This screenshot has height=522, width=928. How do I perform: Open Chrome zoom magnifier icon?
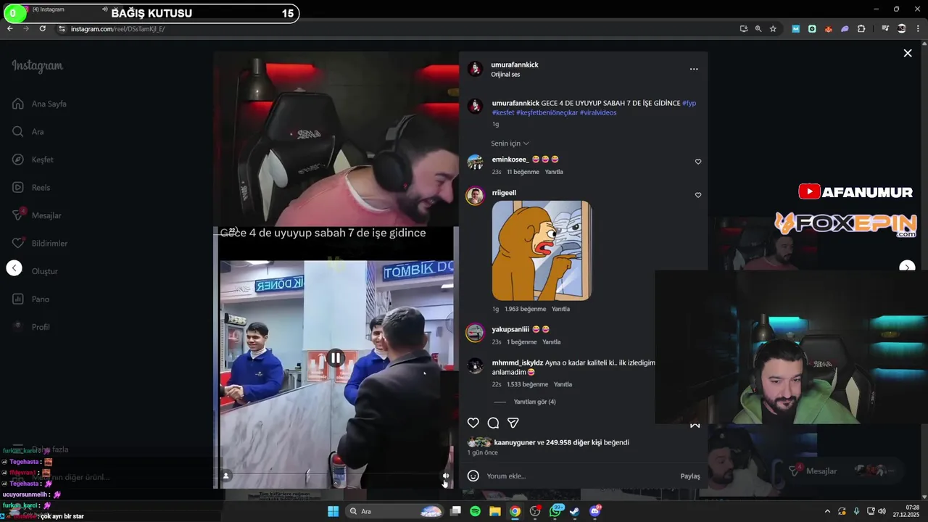click(x=758, y=29)
